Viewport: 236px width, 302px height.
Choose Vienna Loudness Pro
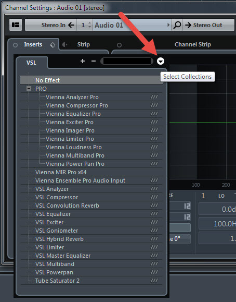[91, 147]
